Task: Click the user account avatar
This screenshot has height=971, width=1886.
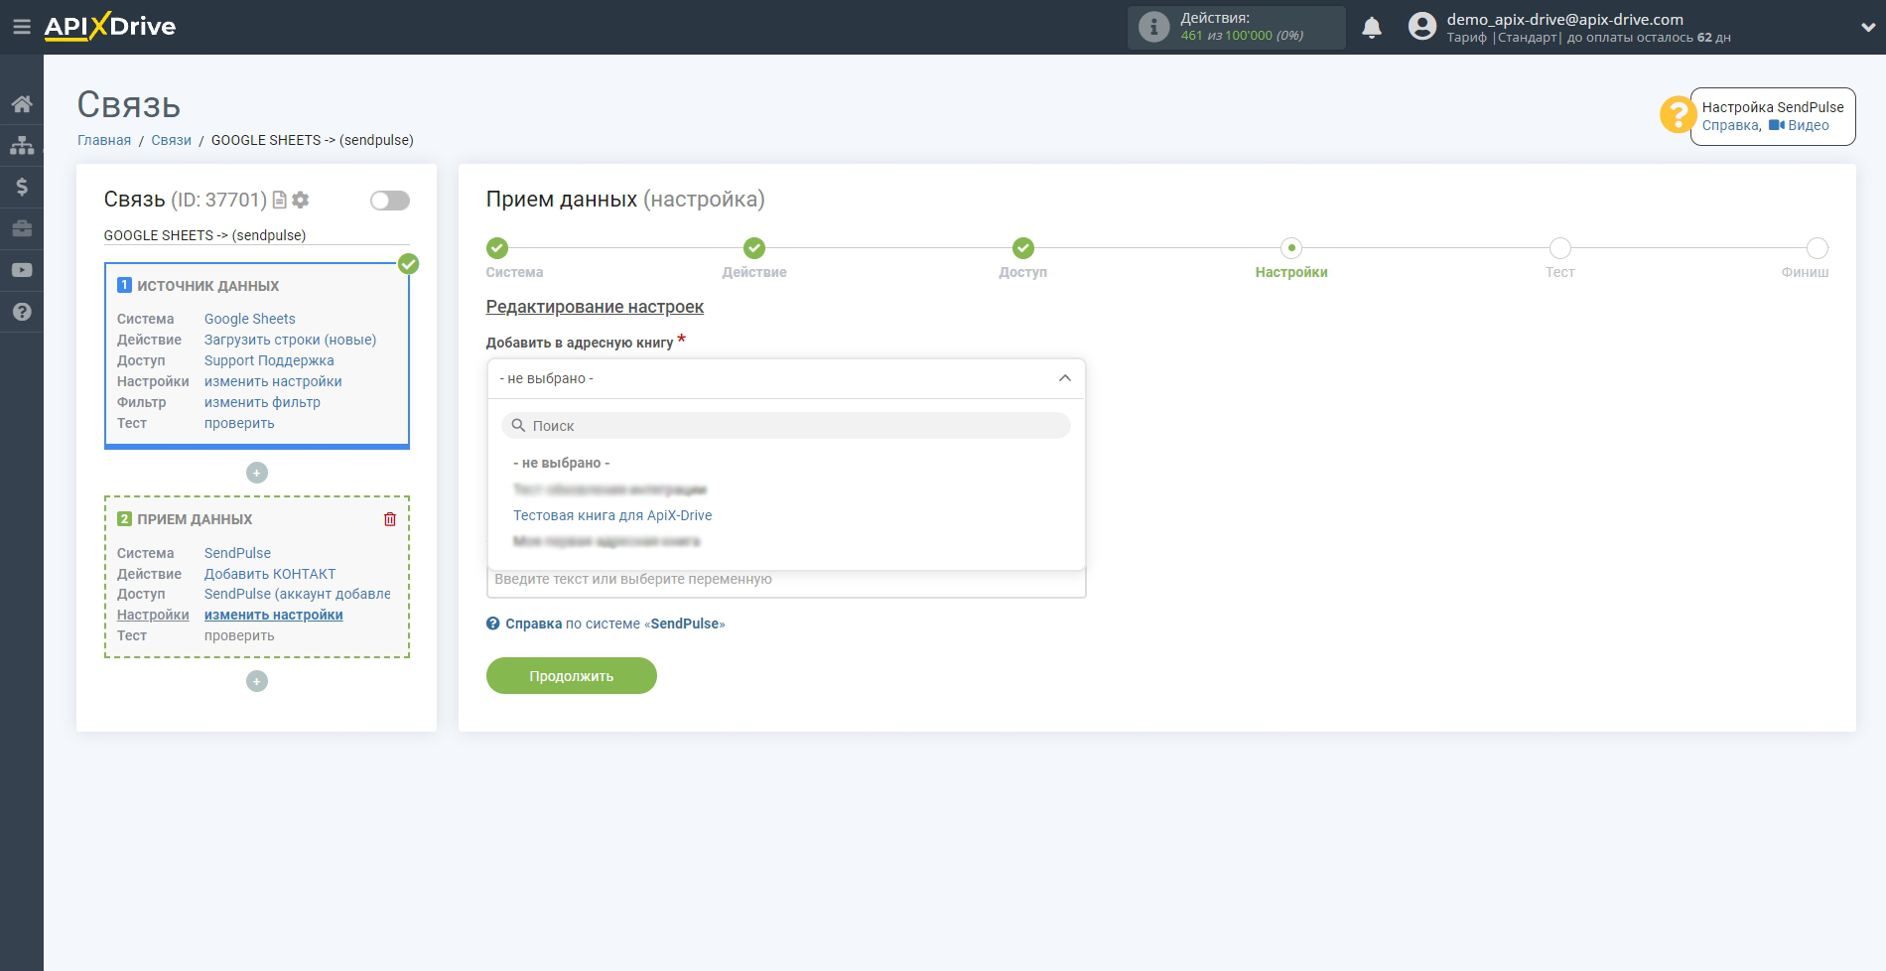Action: [x=1422, y=27]
